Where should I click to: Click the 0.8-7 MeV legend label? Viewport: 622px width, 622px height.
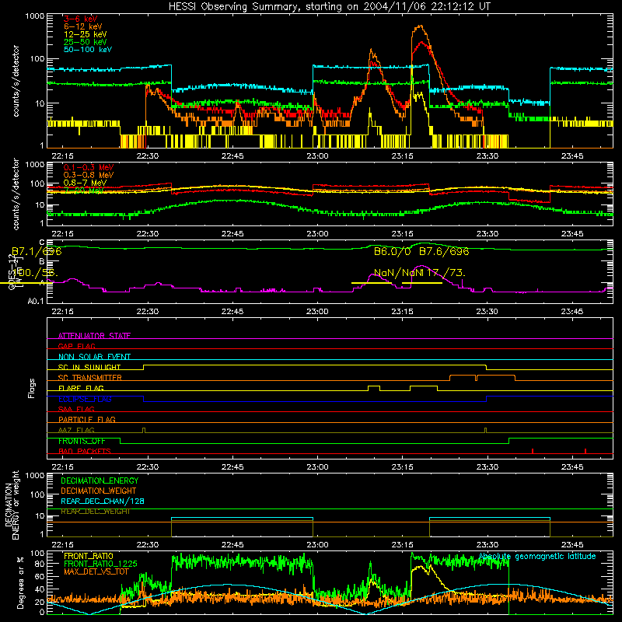click(85, 183)
